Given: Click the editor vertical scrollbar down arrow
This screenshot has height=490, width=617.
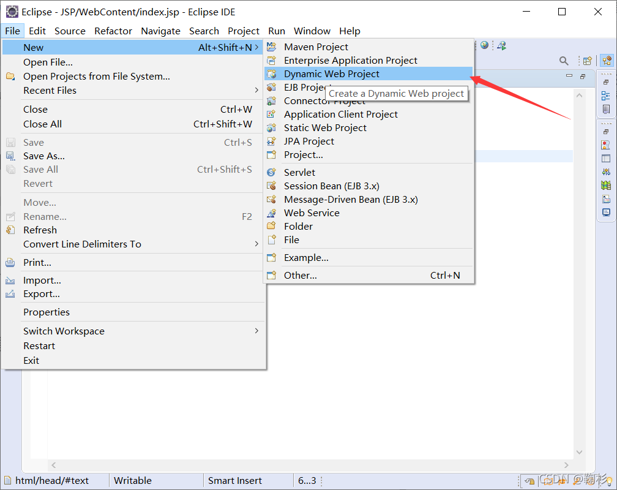Looking at the screenshot, I should 579,452.
